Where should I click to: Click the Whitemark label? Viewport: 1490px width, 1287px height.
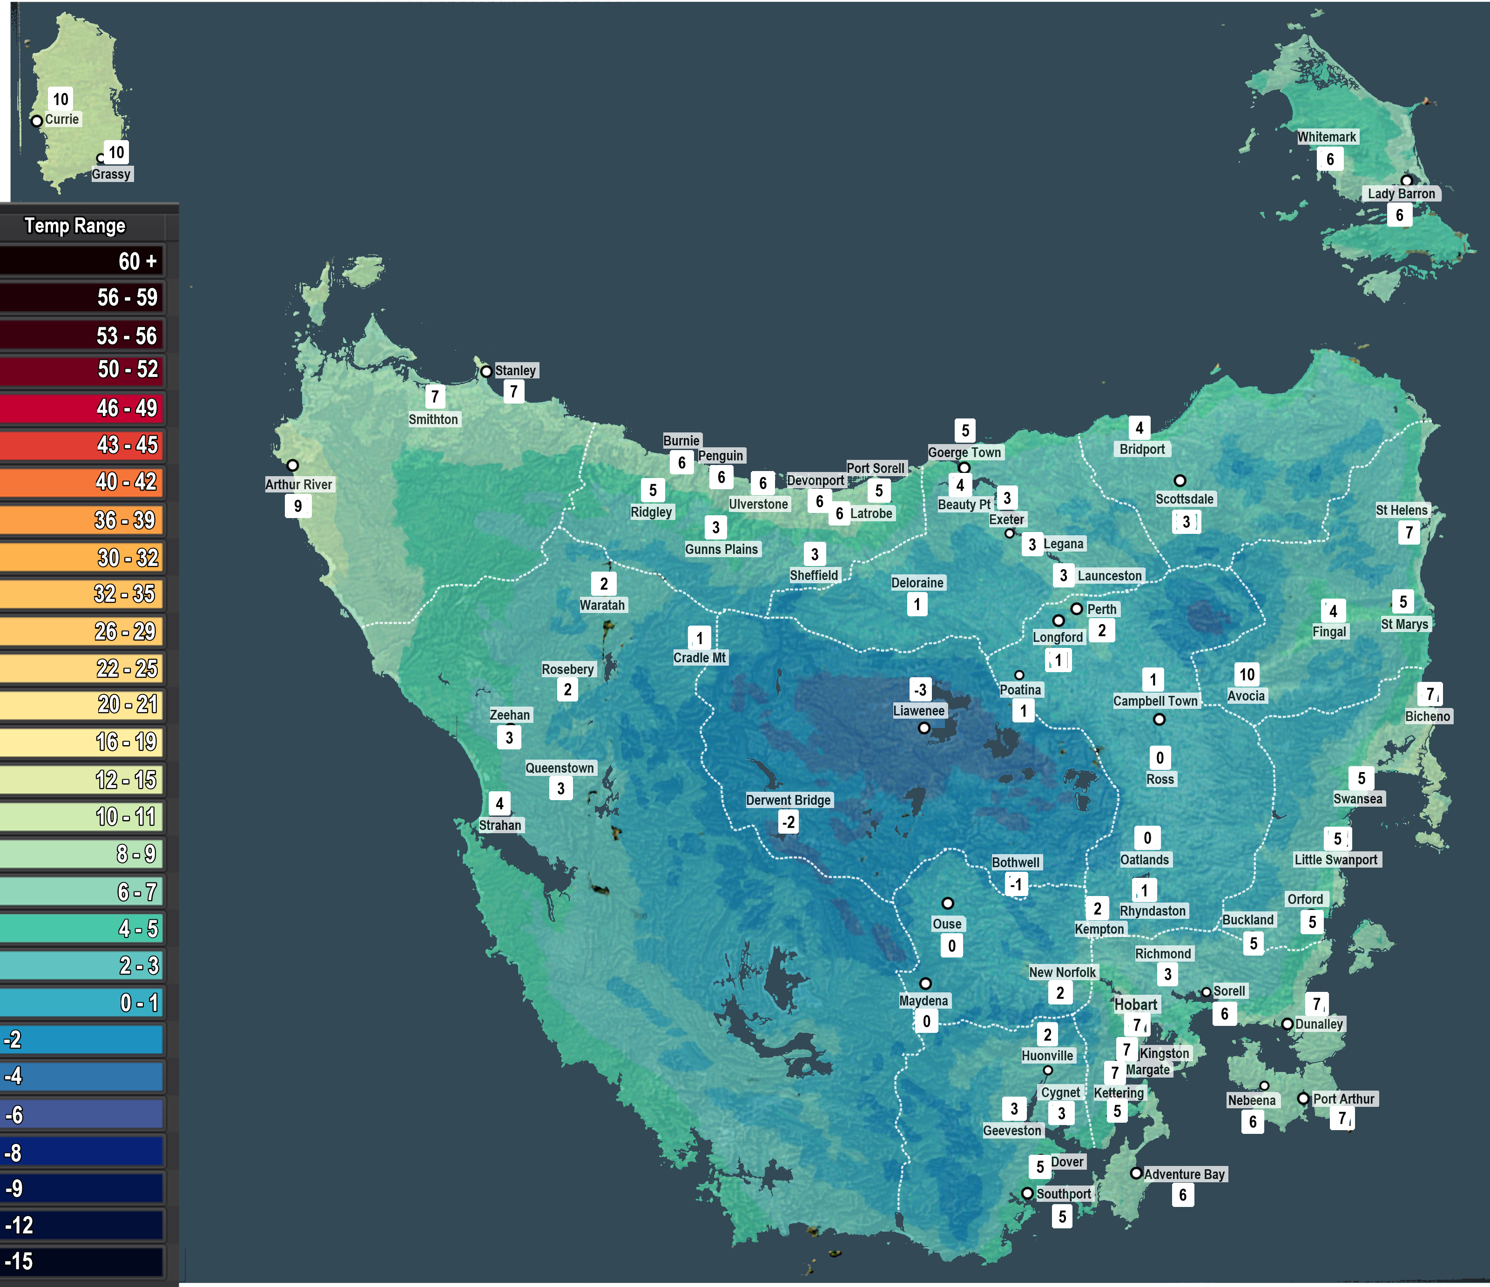pos(1327,136)
